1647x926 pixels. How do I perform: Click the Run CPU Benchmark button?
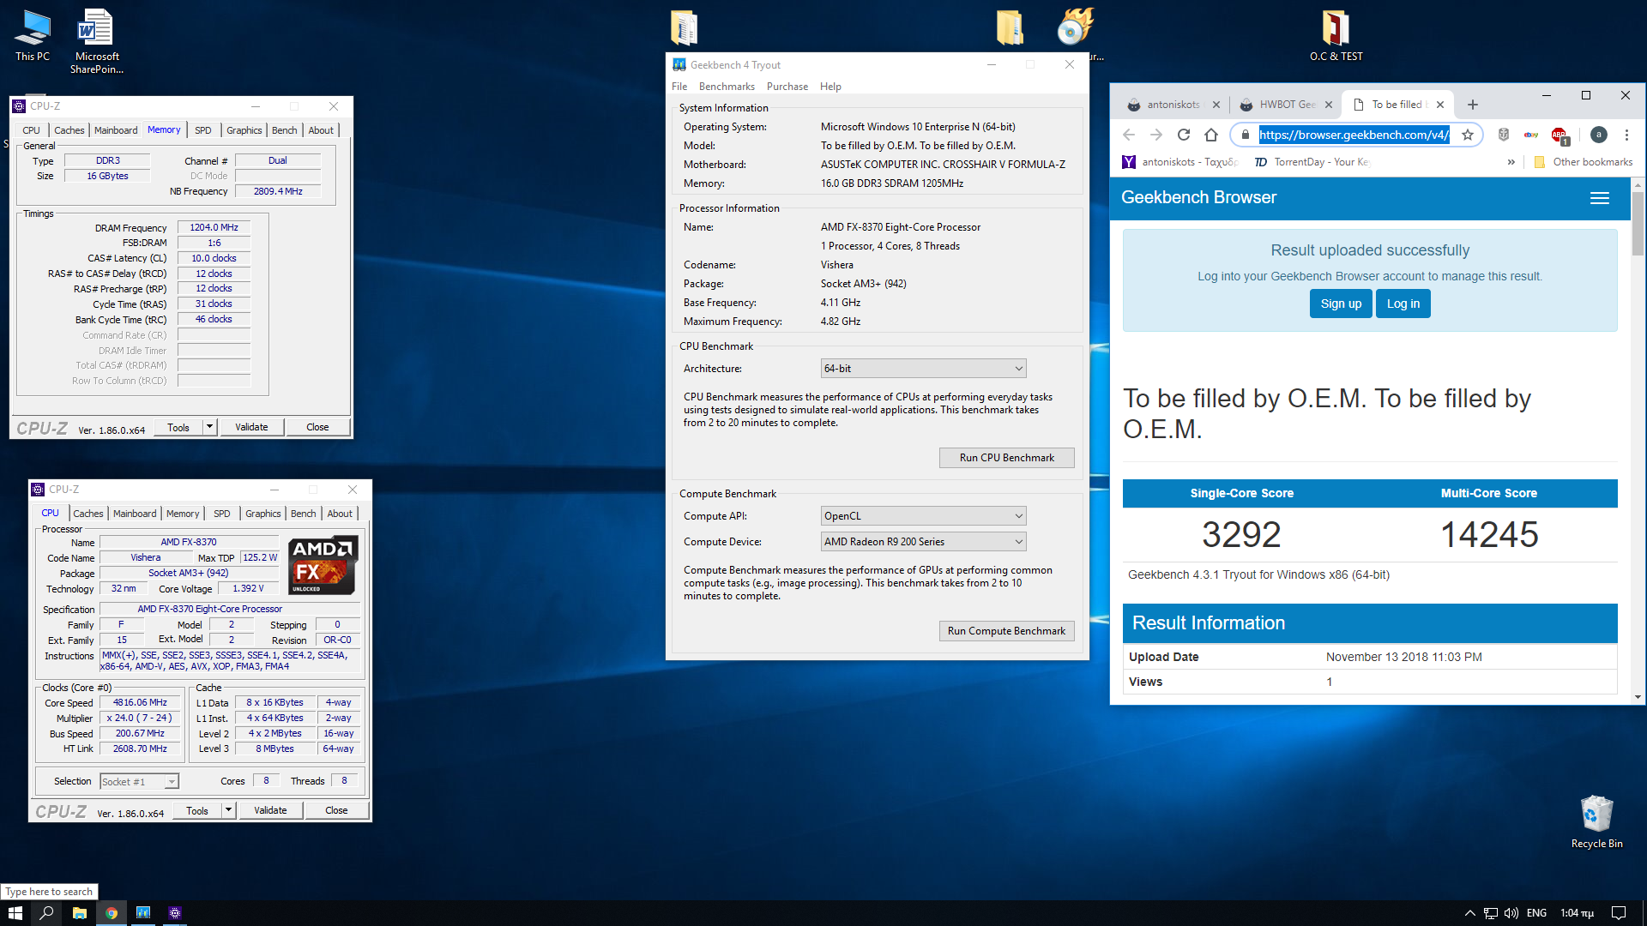point(1006,458)
